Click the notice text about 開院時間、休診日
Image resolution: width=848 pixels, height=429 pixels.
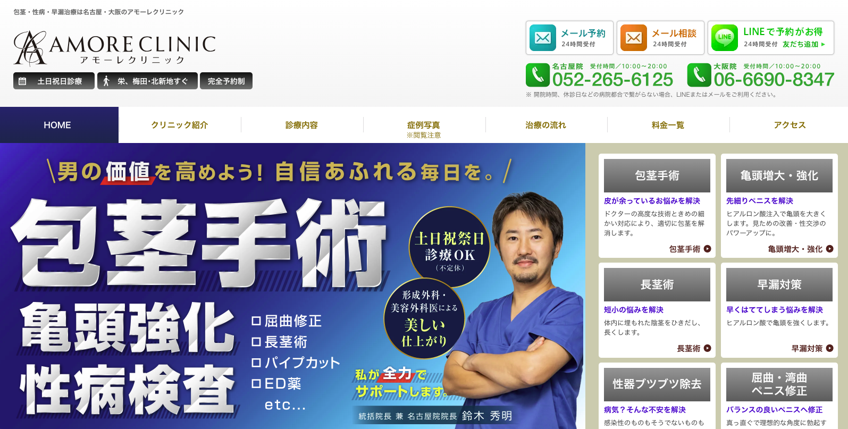[652, 95]
